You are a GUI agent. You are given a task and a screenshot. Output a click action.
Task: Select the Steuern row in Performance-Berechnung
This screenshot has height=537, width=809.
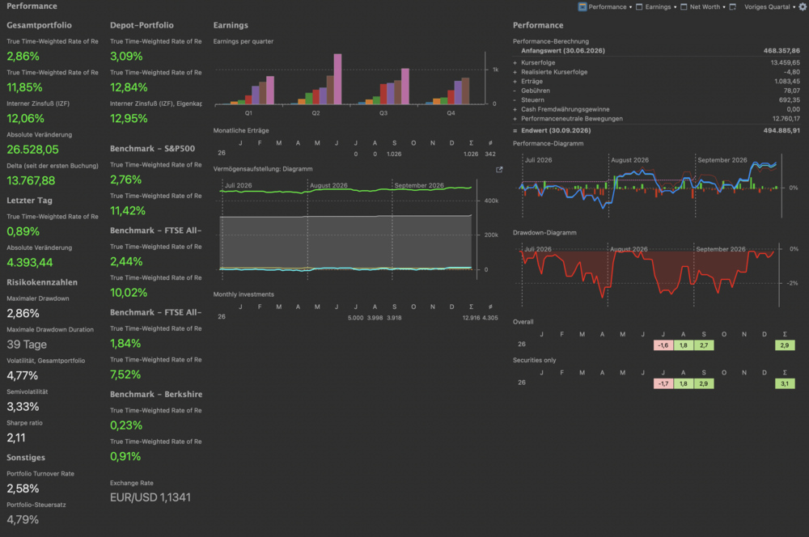656,100
